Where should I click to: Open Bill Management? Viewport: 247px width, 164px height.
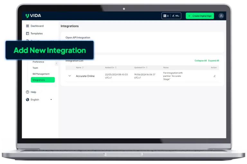coord(41,74)
